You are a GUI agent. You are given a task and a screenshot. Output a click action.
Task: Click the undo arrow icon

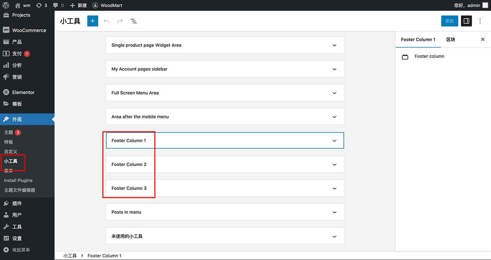pos(106,21)
